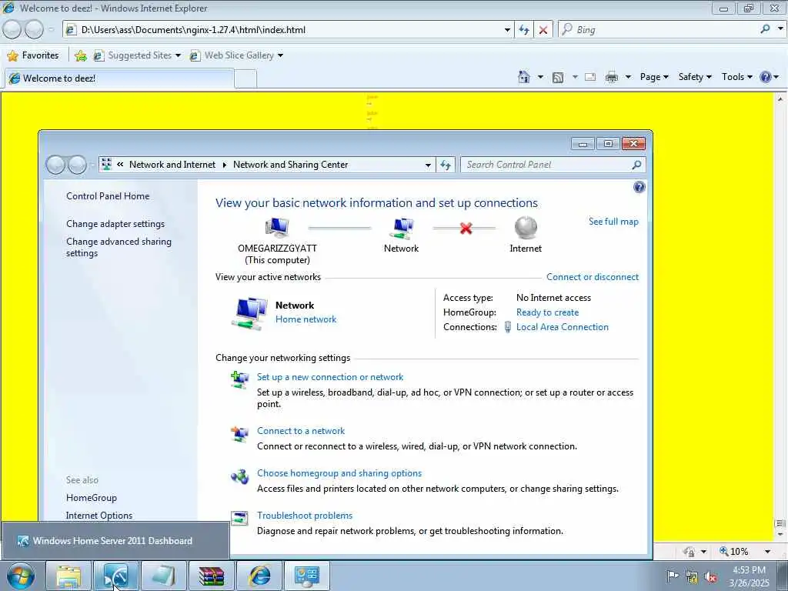The image size is (788, 591).
Task: Click Internet Explorer home icon
Action: (x=523, y=77)
